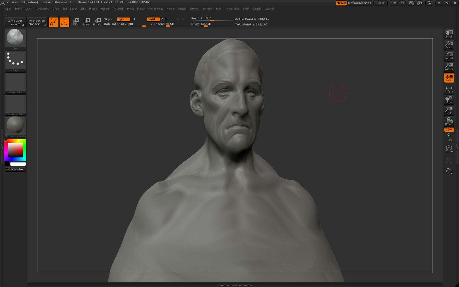
Task: Set canvas to AAHalf size
Action: tap(449, 66)
